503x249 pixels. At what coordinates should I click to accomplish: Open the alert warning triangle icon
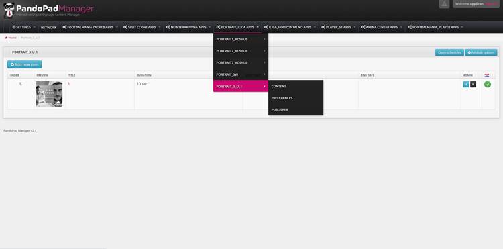click(x=444, y=4)
